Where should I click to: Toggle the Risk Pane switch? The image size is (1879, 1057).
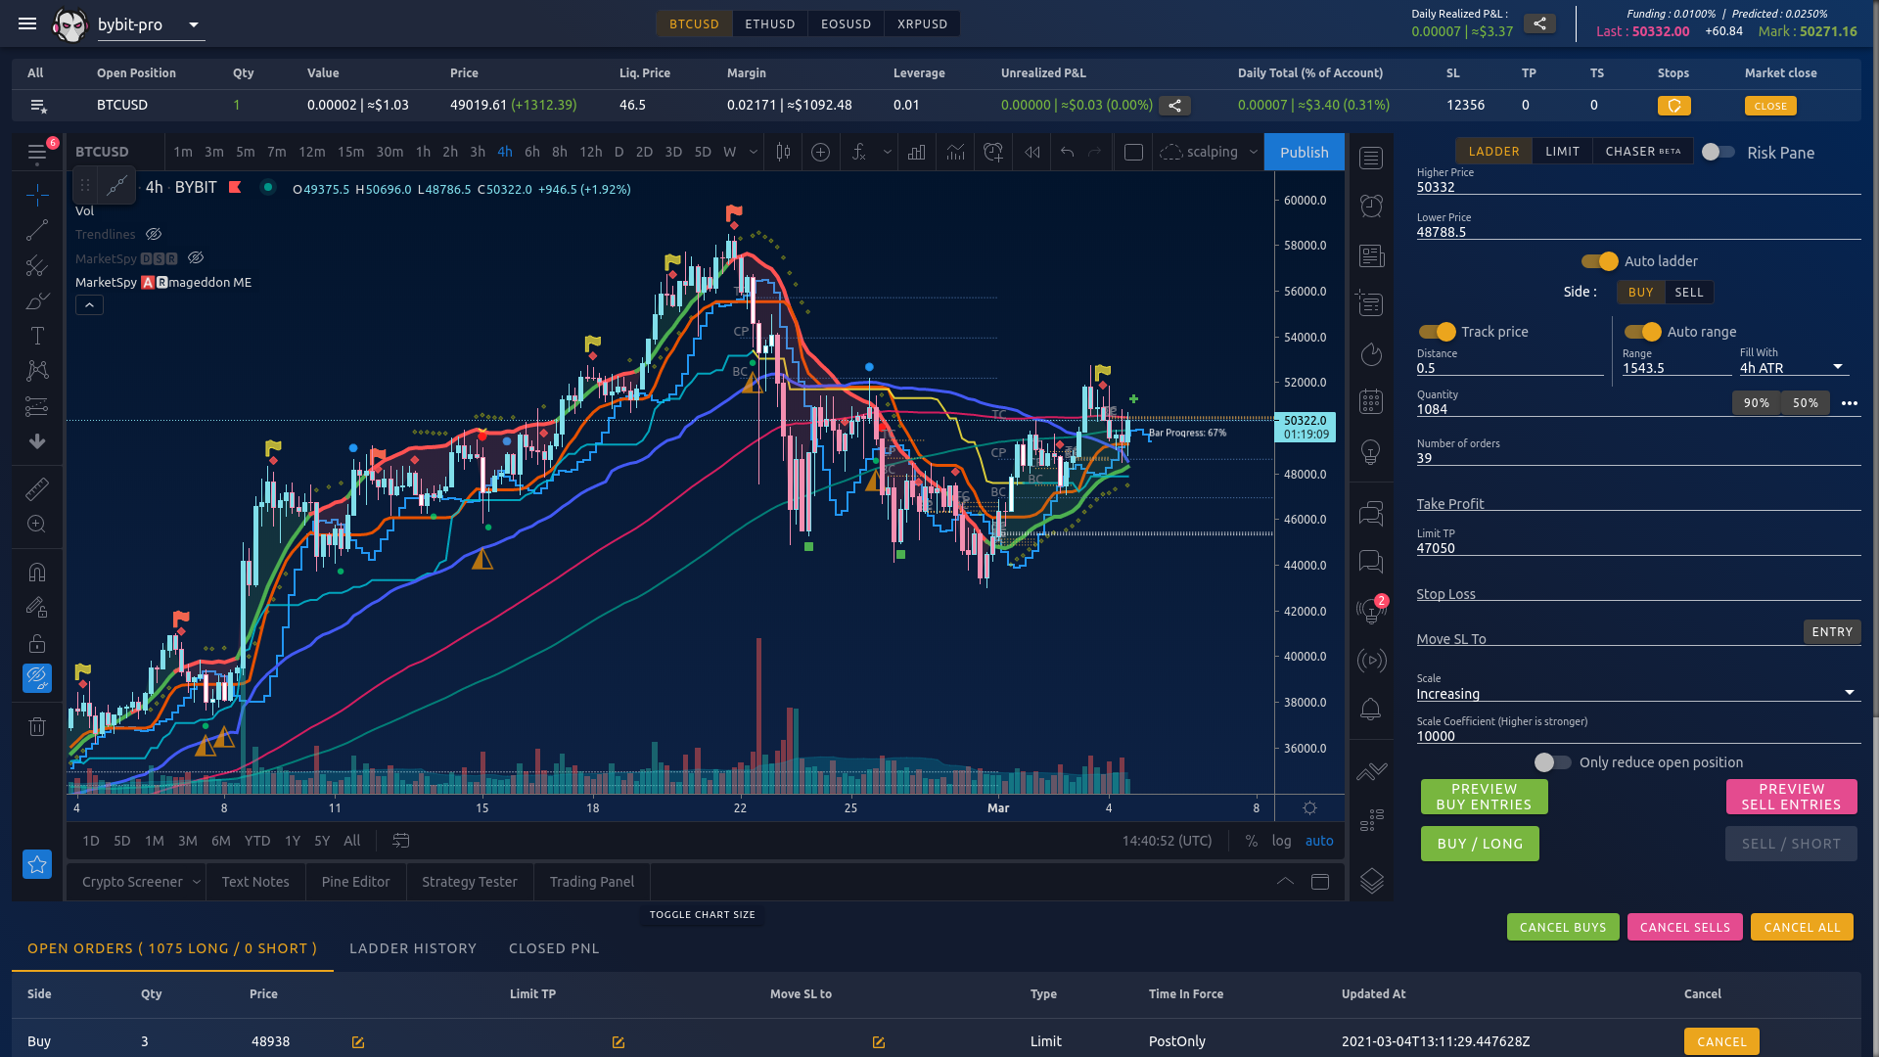[1718, 152]
